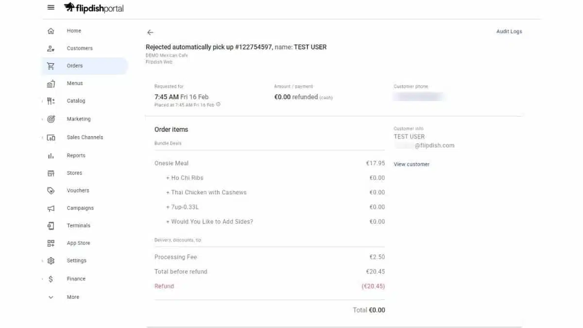Click info icon beside placed time
The image size is (583, 328).
click(218, 104)
